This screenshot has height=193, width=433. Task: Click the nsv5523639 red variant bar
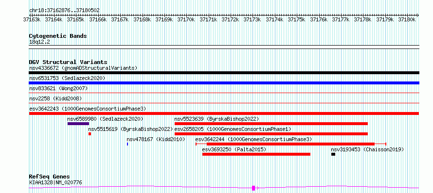tap(271, 124)
